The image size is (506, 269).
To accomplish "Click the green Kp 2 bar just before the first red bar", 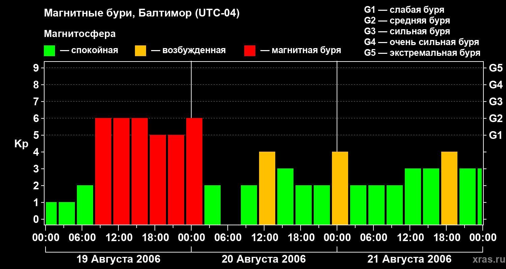I will [85, 205].
